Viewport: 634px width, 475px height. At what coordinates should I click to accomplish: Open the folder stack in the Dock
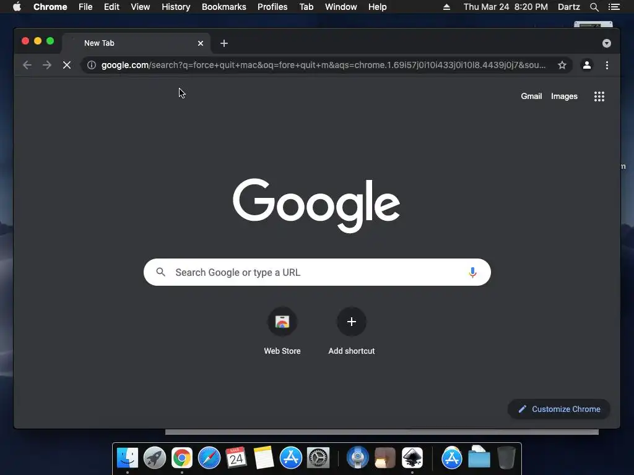coord(479,457)
